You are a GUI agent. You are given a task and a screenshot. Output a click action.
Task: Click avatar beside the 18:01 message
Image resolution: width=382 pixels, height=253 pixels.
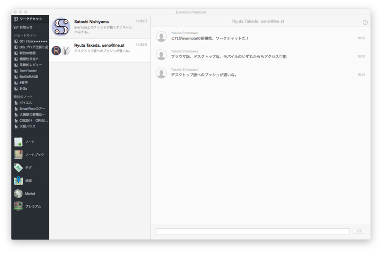[161, 73]
